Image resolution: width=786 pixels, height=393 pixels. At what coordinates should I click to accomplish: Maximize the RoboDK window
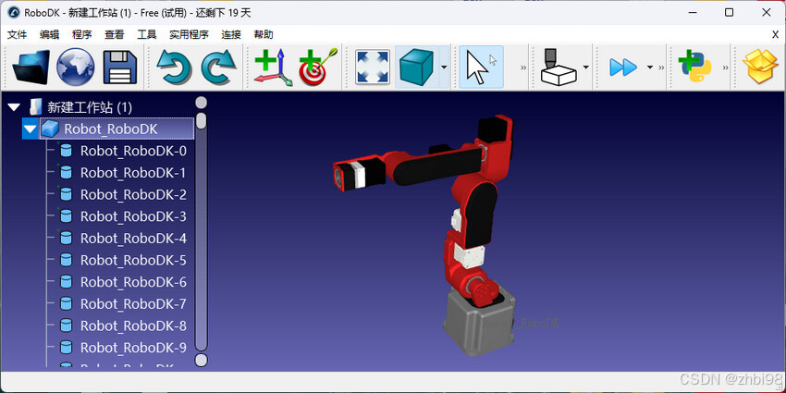730,13
